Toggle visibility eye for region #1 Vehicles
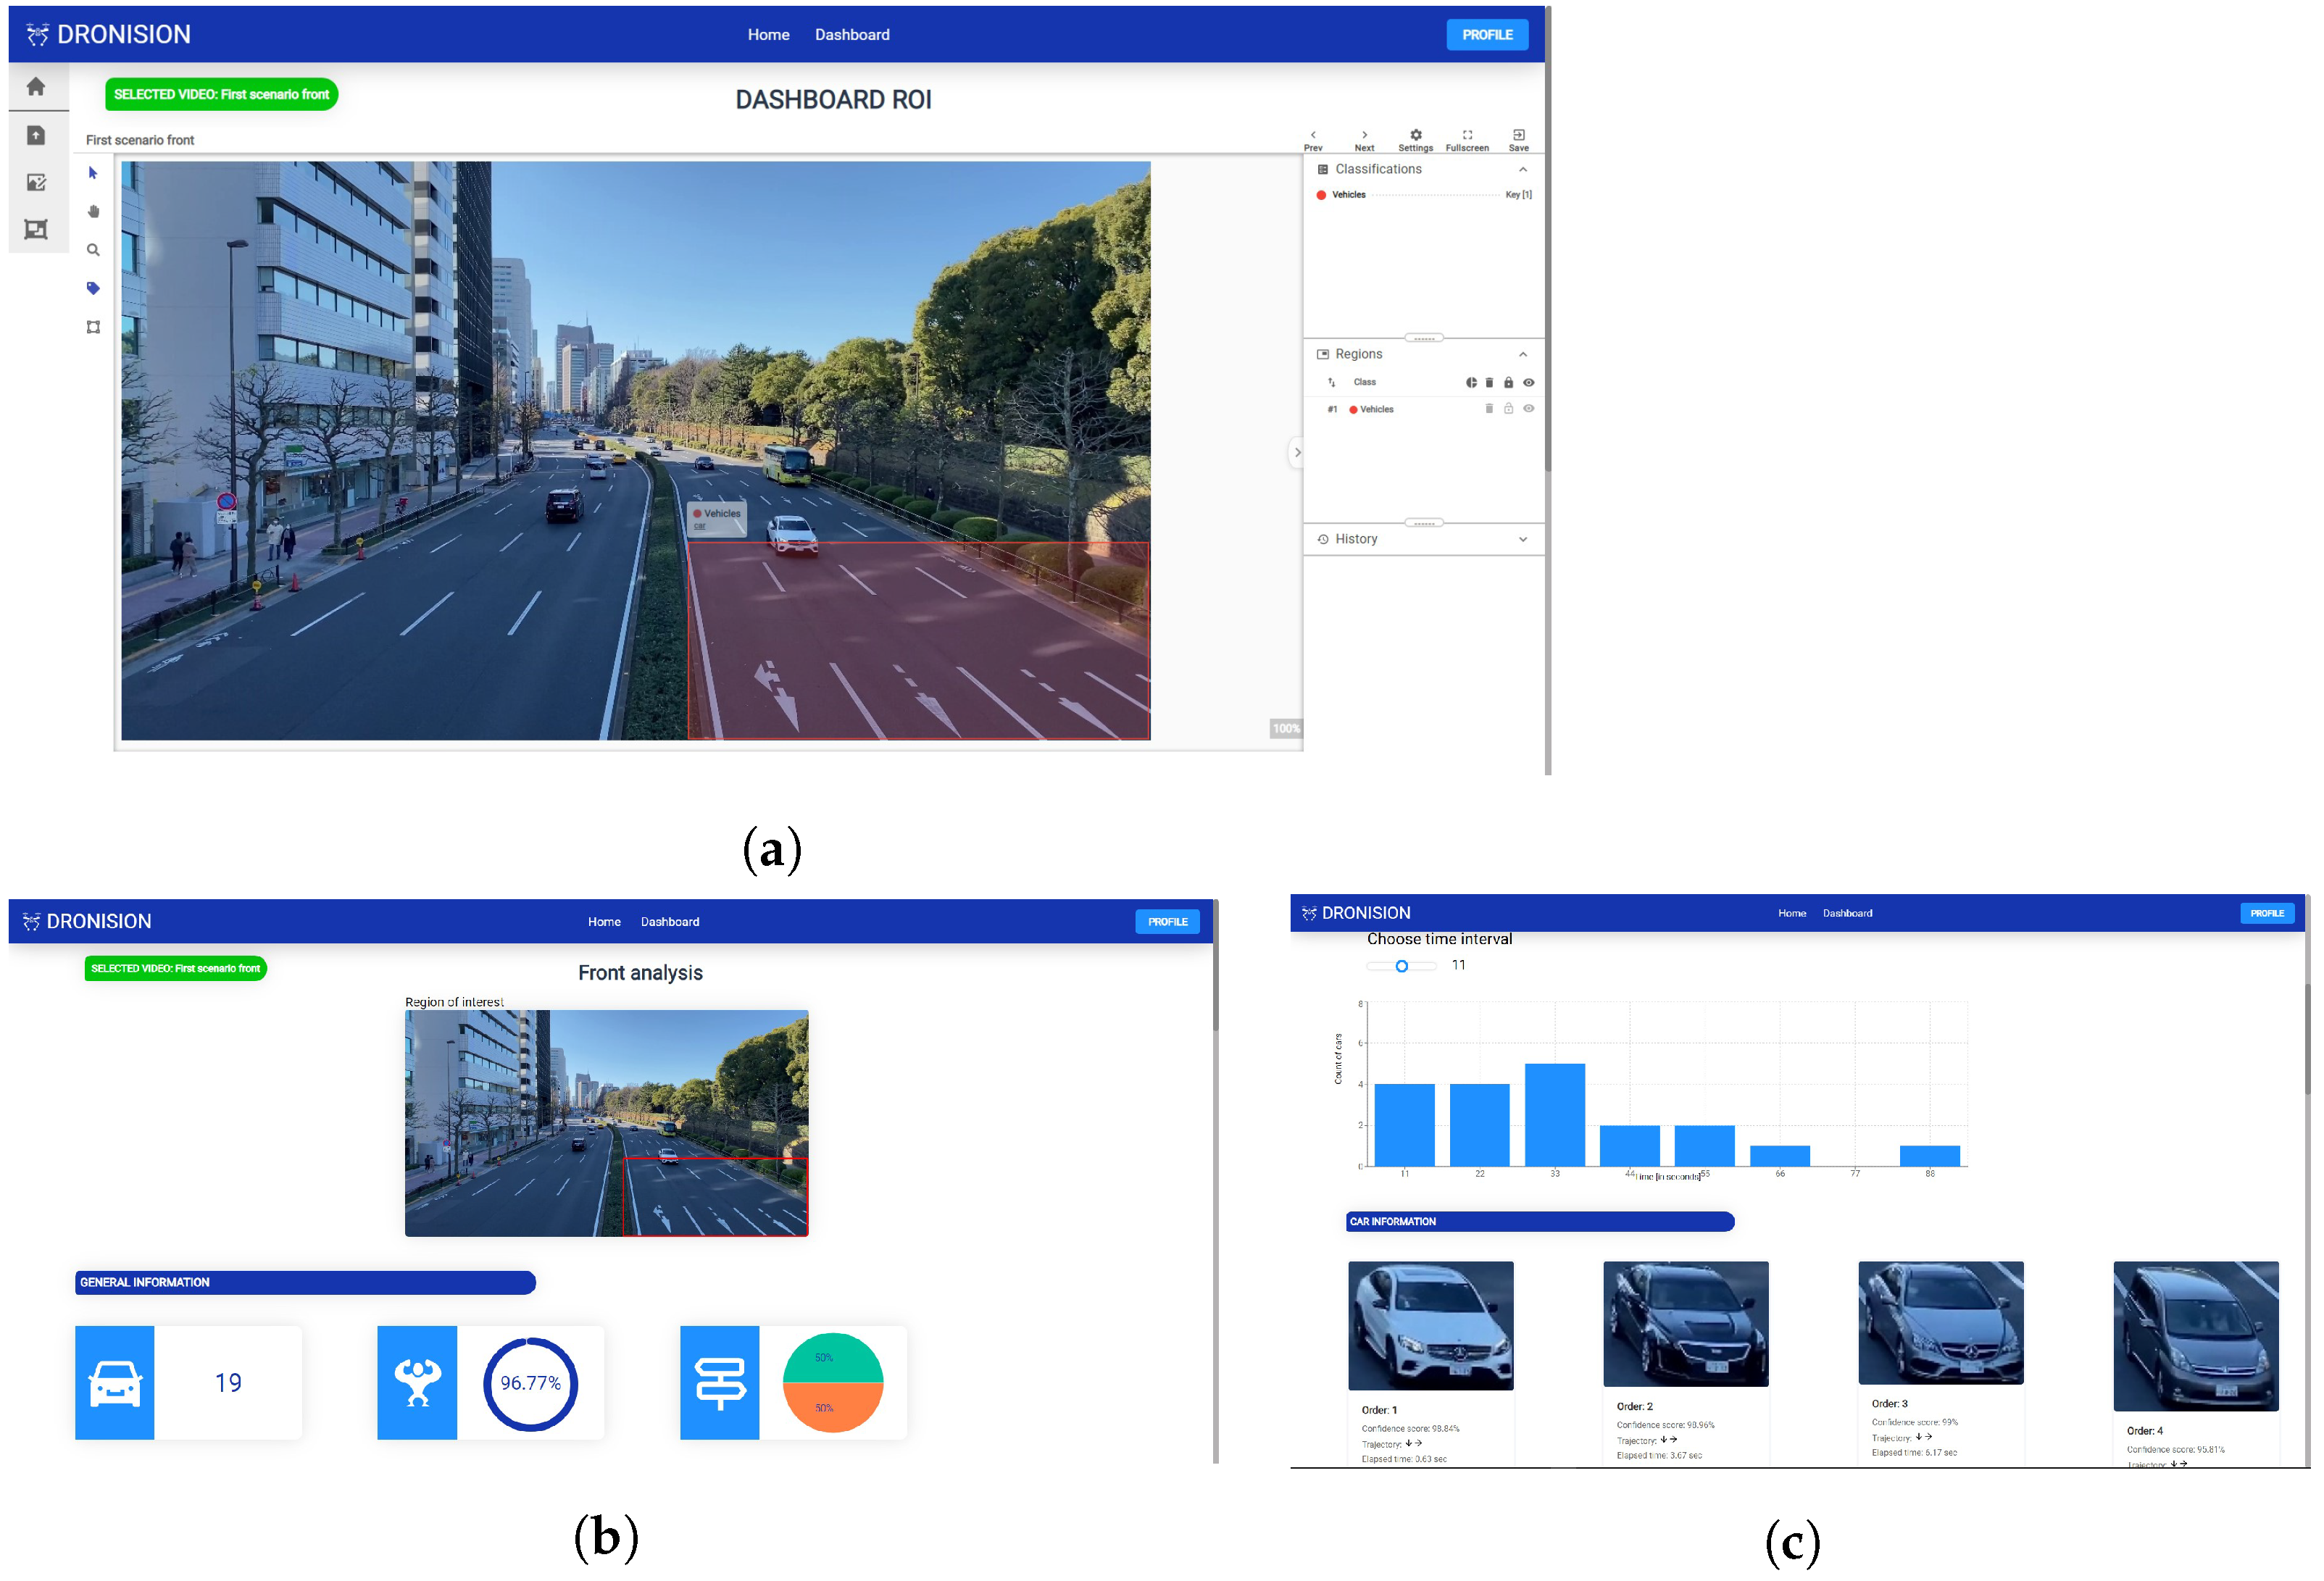The height and width of the screenshot is (1581, 2324). click(1528, 409)
